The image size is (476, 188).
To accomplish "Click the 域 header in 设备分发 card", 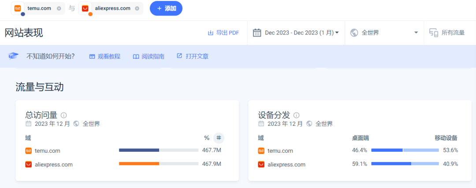I will tap(261, 138).
